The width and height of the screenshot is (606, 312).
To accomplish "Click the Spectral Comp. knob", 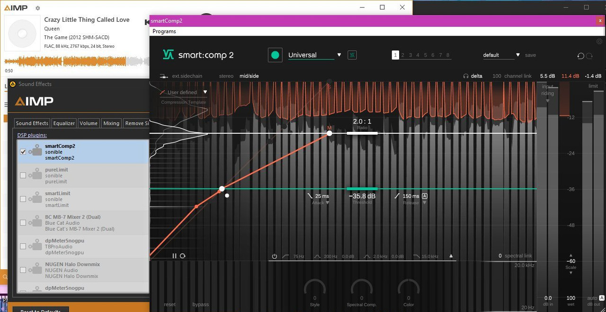I will pyautogui.click(x=362, y=288).
